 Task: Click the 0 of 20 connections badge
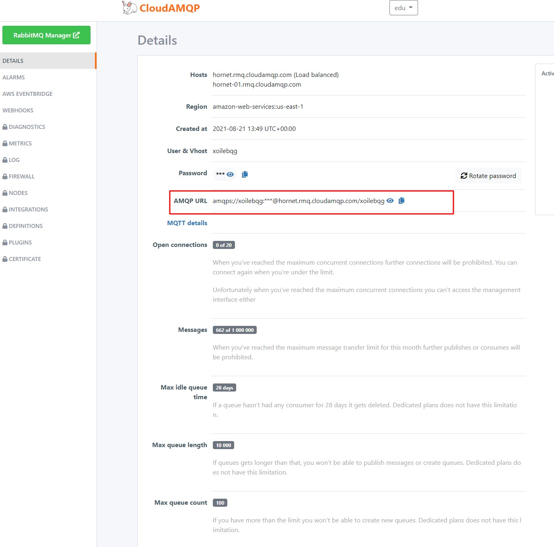[224, 245]
